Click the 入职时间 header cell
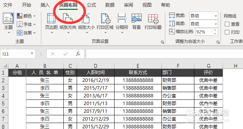This screenshot has width=243, height=129. [96, 73]
